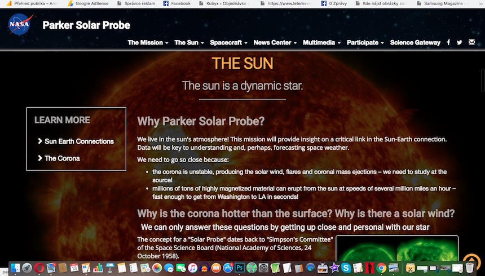Open the 0 Zprávy bookmark
Viewport: 485px width, 276px height.
coord(334,3)
